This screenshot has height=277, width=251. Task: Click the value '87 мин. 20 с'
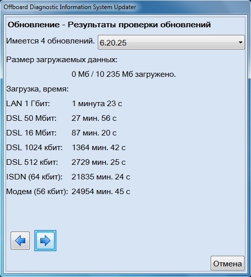pos(94,133)
